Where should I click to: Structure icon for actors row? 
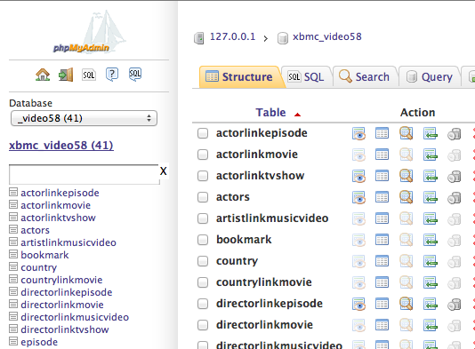(382, 197)
